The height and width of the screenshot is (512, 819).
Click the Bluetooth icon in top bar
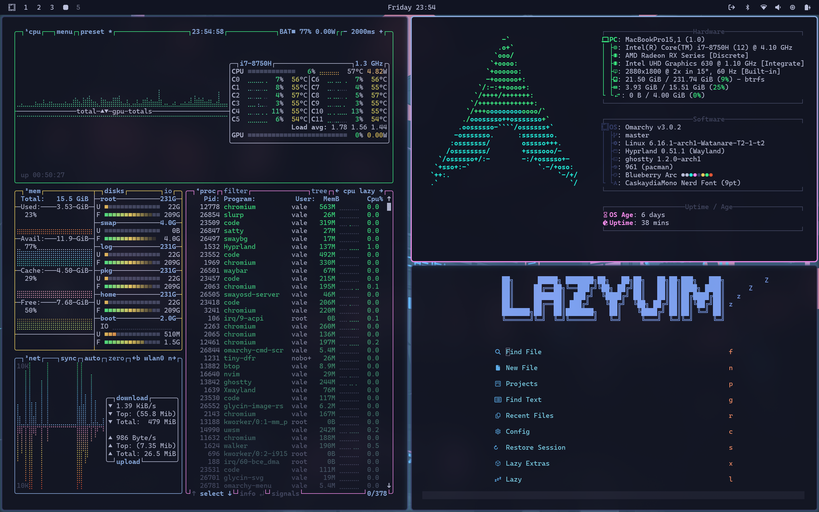coord(748,7)
